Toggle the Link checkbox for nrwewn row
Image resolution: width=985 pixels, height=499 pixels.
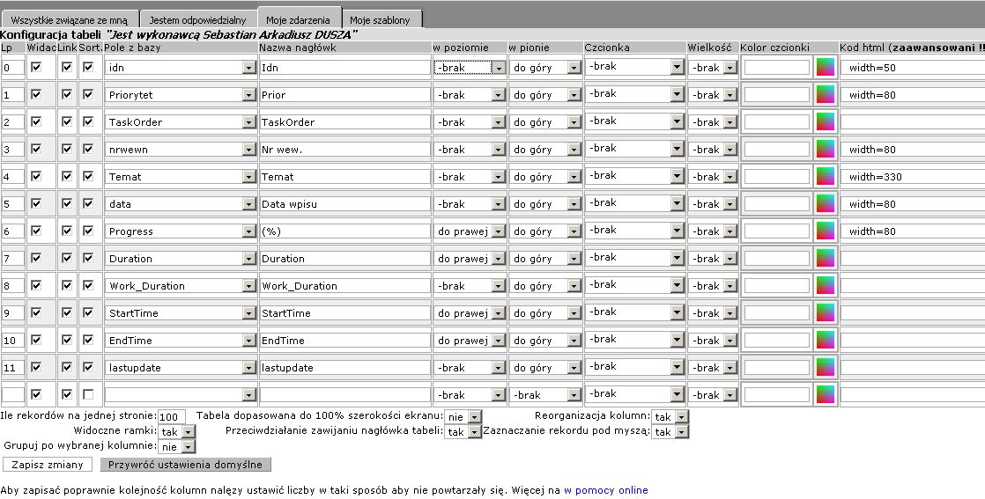(67, 149)
